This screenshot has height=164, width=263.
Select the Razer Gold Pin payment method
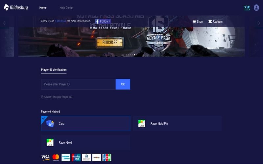pos(178,124)
